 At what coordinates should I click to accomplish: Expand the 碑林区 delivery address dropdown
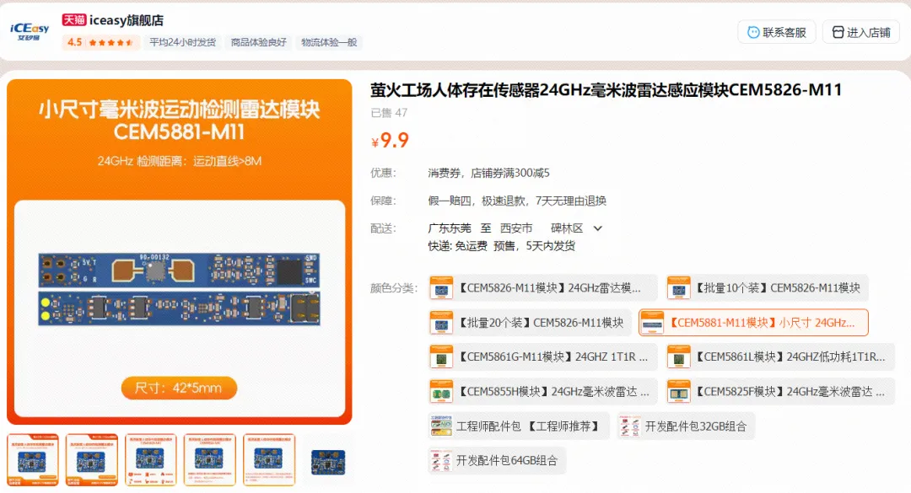[x=576, y=228]
